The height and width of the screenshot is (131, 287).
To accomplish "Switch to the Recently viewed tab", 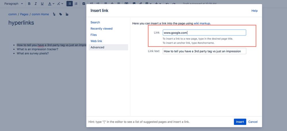I will [x=102, y=29].
